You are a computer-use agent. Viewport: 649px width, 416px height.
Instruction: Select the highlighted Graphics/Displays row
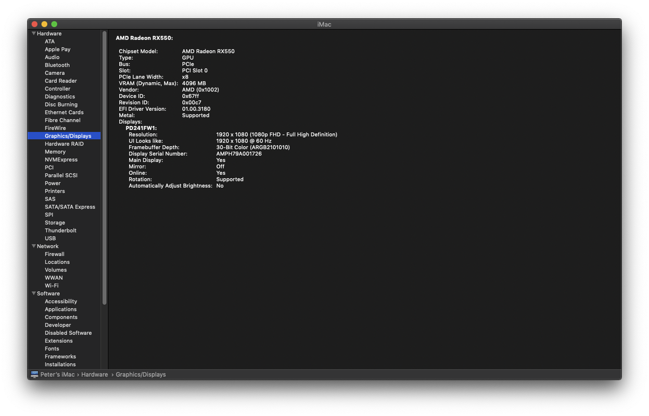pyautogui.click(x=64, y=136)
